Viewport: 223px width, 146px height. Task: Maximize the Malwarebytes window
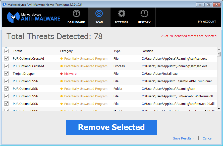click(x=208, y=5)
